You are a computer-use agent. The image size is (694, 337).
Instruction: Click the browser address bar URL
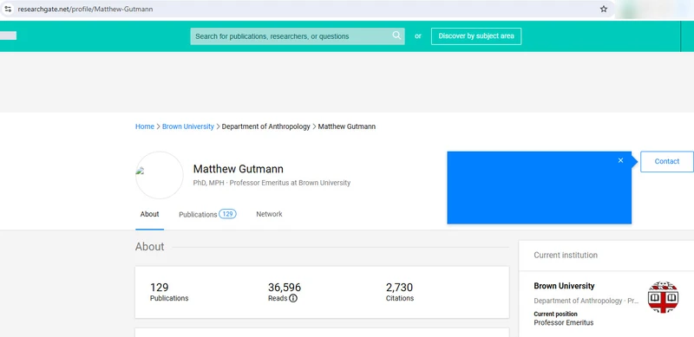(x=85, y=9)
